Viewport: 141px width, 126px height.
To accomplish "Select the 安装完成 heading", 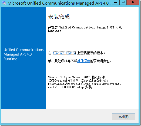I will (x=59, y=17).
